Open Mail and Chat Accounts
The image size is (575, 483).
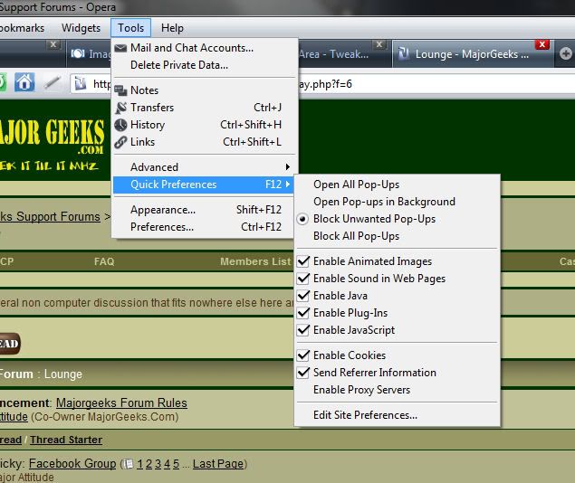(x=191, y=48)
